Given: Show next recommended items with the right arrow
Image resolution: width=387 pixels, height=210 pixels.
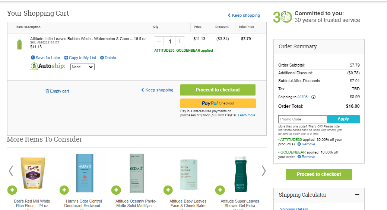Looking at the screenshot, I should pos(264,171).
